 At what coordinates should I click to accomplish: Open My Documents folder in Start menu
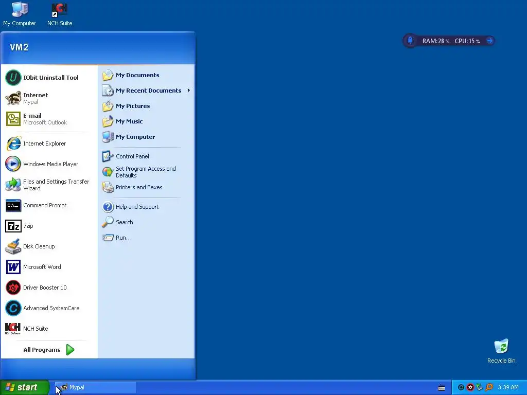click(147, 75)
